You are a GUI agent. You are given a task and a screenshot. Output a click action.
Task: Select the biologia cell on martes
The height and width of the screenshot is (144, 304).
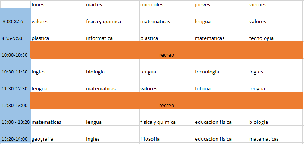pos(112,67)
